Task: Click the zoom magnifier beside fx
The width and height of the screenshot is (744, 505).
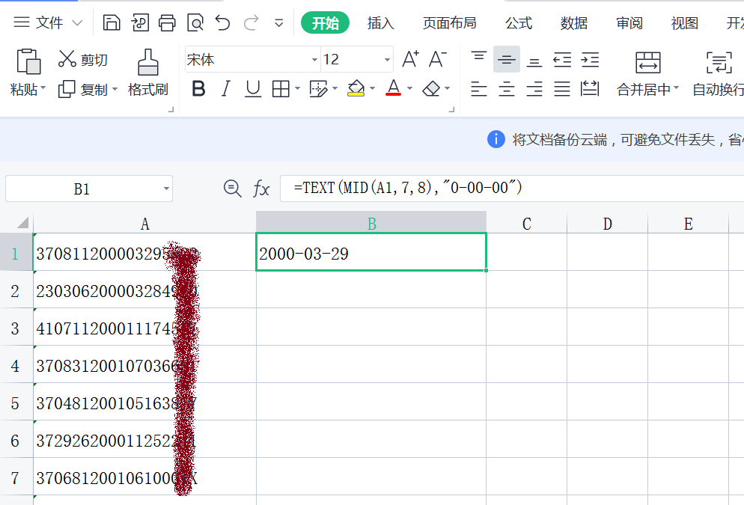Action: click(233, 189)
